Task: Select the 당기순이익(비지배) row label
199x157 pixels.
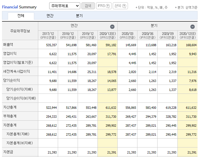Action: (21, 98)
